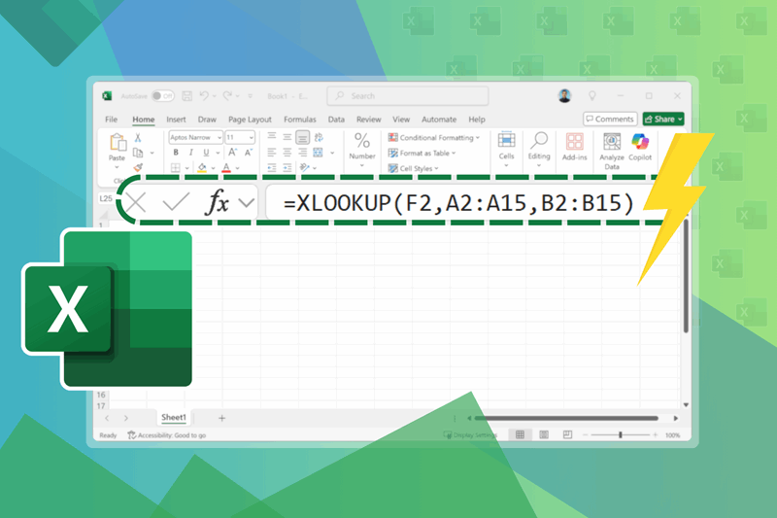The height and width of the screenshot is (518, 777).
Task: Click the Comments button
Action: click(x=610, y=120)
